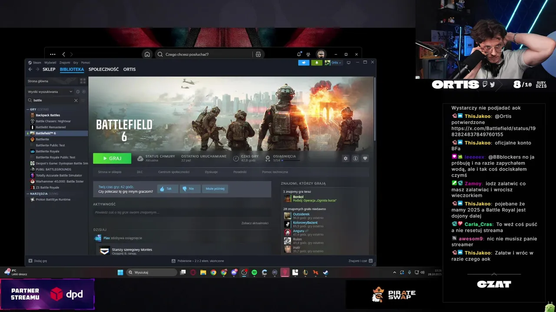
Task: Click the Dodaj grę plus icon
Action: [30, 261]
